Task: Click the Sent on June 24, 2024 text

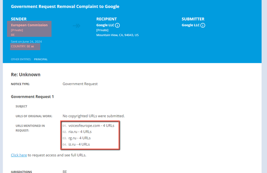Action: tap(26, 41)
